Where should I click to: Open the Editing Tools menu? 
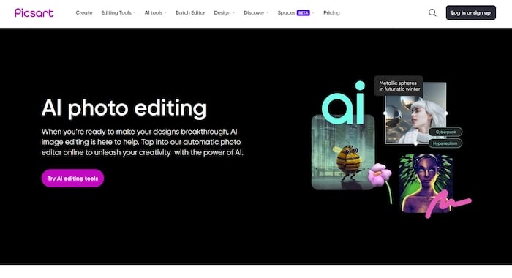coord(116,12)
